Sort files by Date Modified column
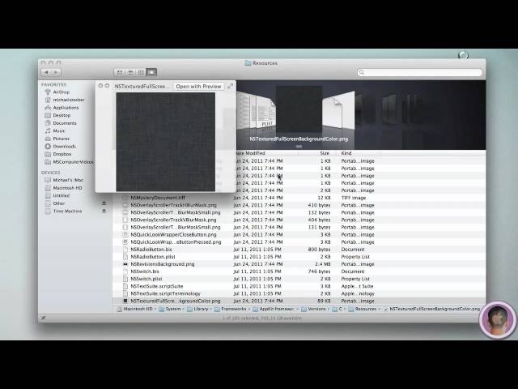 pos(251,152)
